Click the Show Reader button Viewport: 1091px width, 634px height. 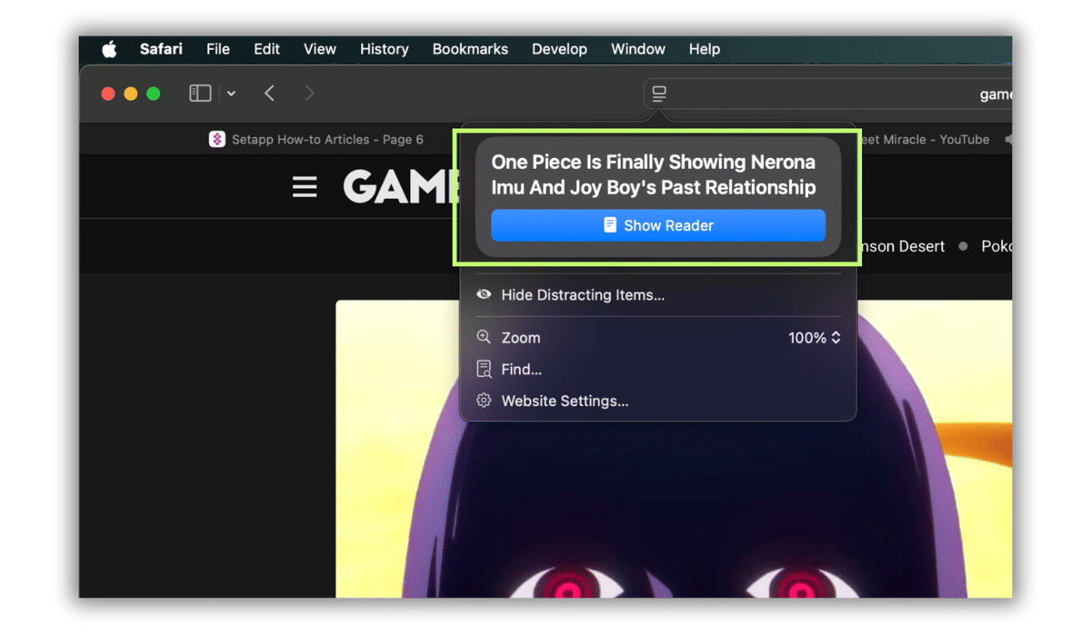[x=658, y=225]
